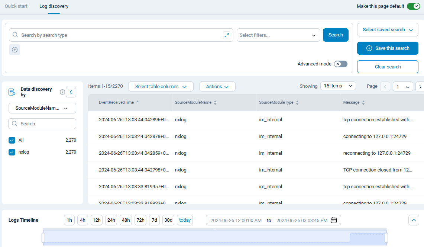Click the info icon next to Data discovery by
The height and width of the screenshot is (247, 424).
tap(62, 92)
